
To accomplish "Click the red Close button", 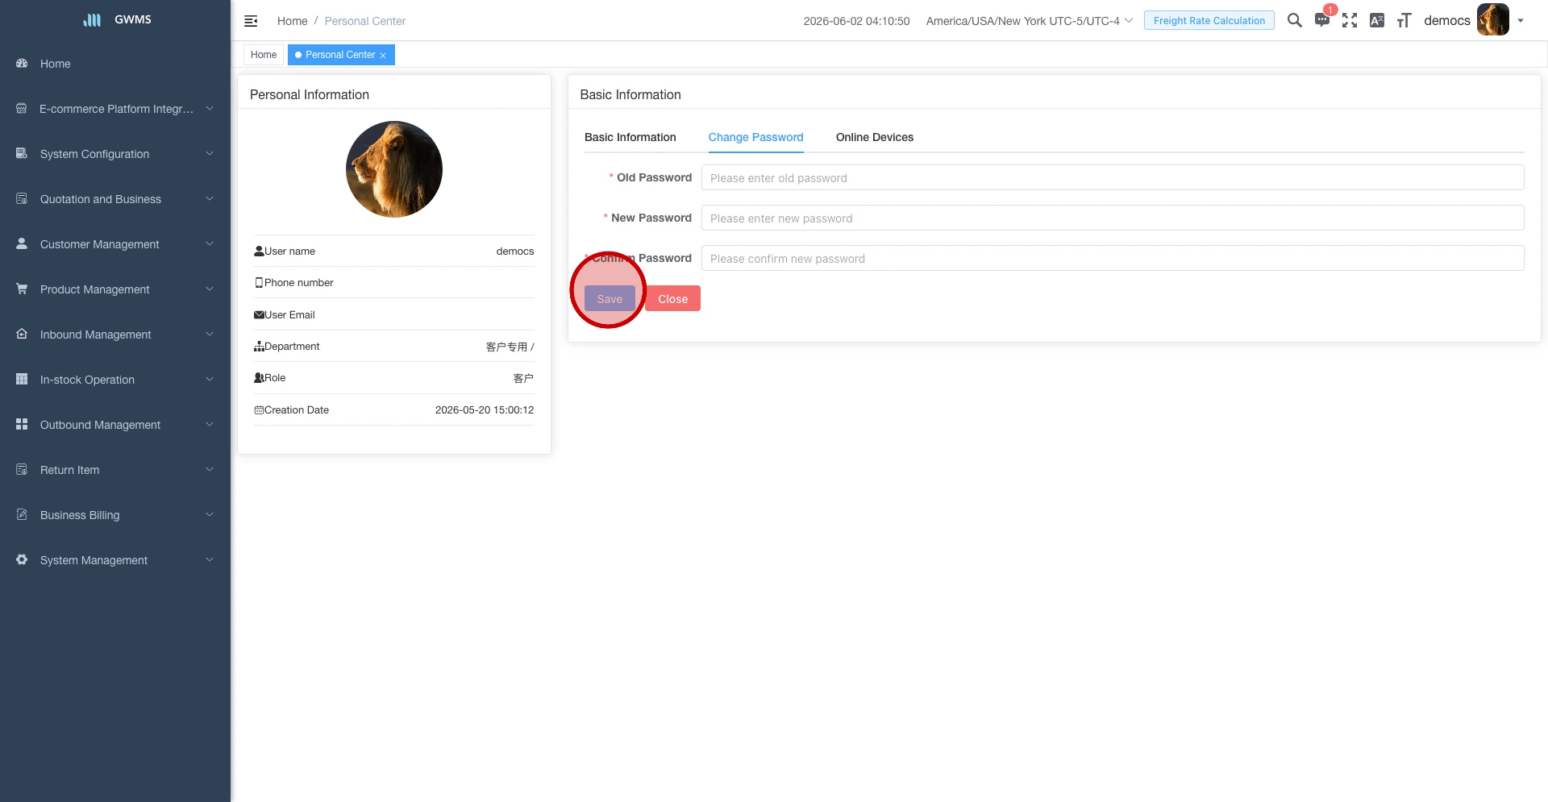I will coord(672,298).
